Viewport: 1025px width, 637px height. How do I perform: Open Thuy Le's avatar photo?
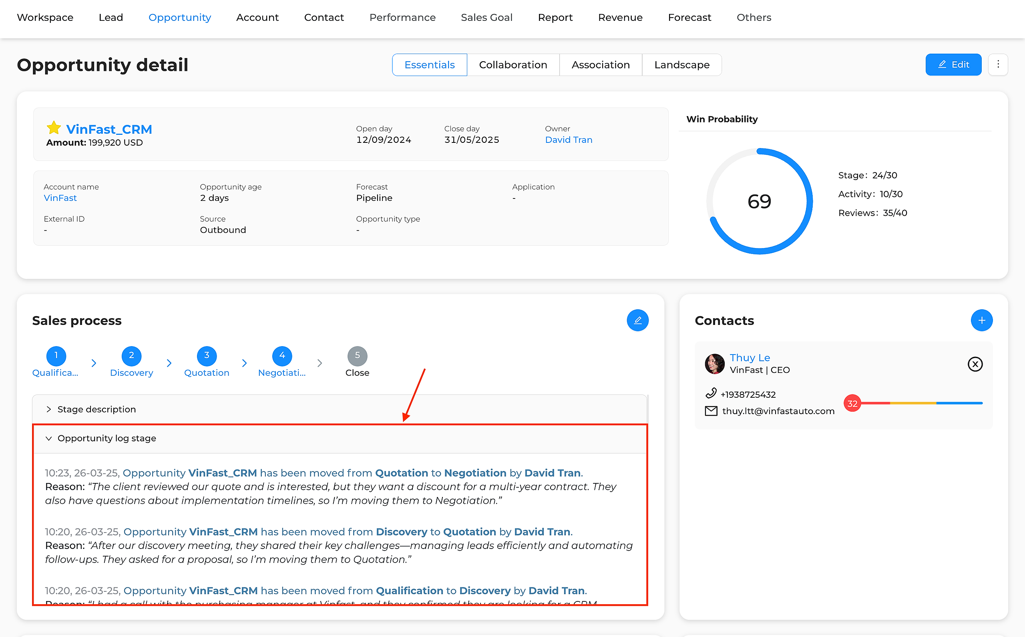pos(715,364)
